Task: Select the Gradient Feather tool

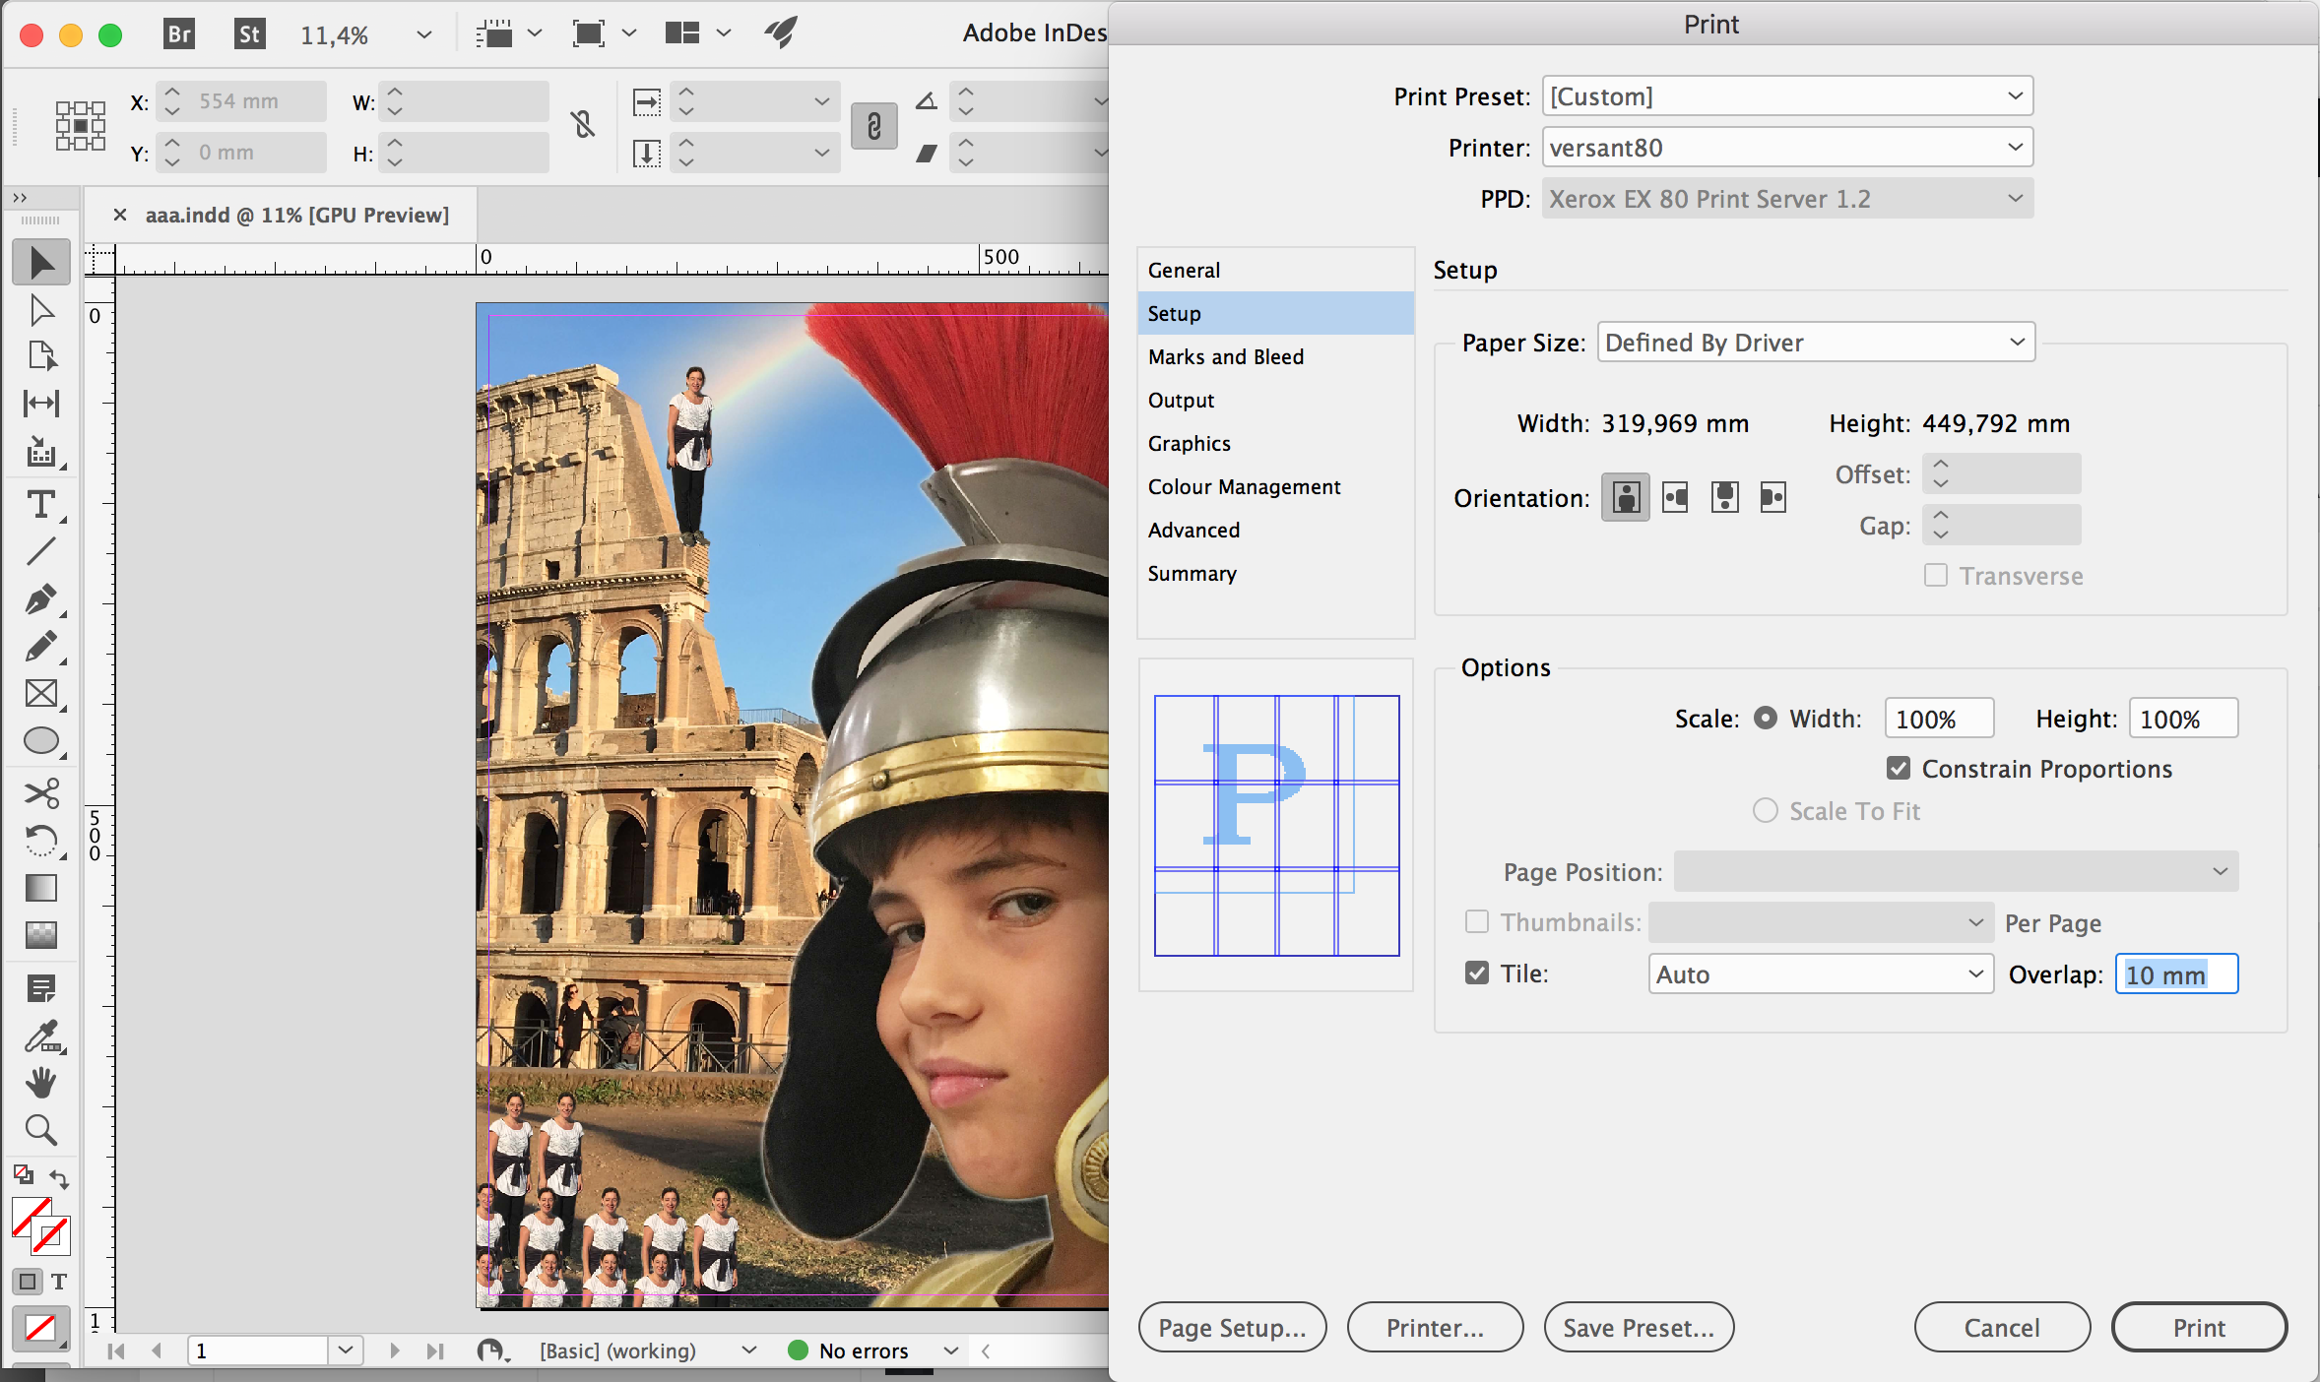Action: click(40, 934)
